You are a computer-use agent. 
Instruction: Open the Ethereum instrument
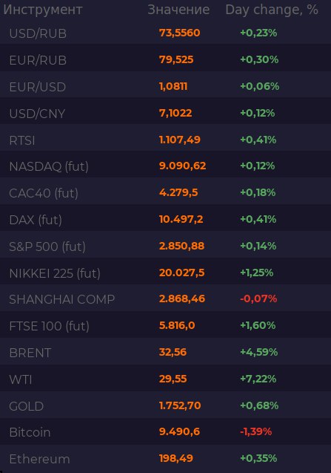tap(39, 459)
